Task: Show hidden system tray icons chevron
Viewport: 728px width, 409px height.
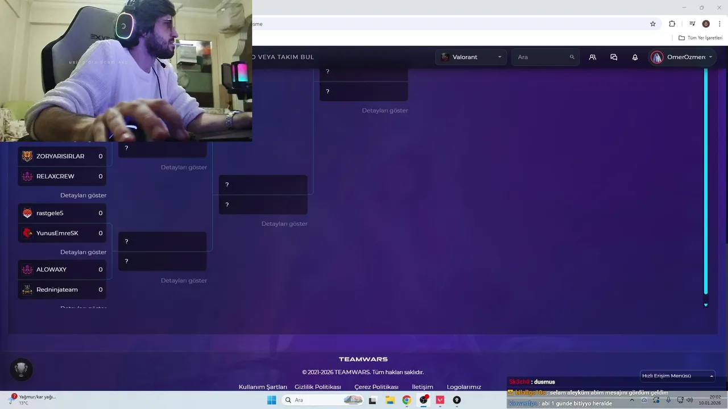Action: [x=632, y=400]
